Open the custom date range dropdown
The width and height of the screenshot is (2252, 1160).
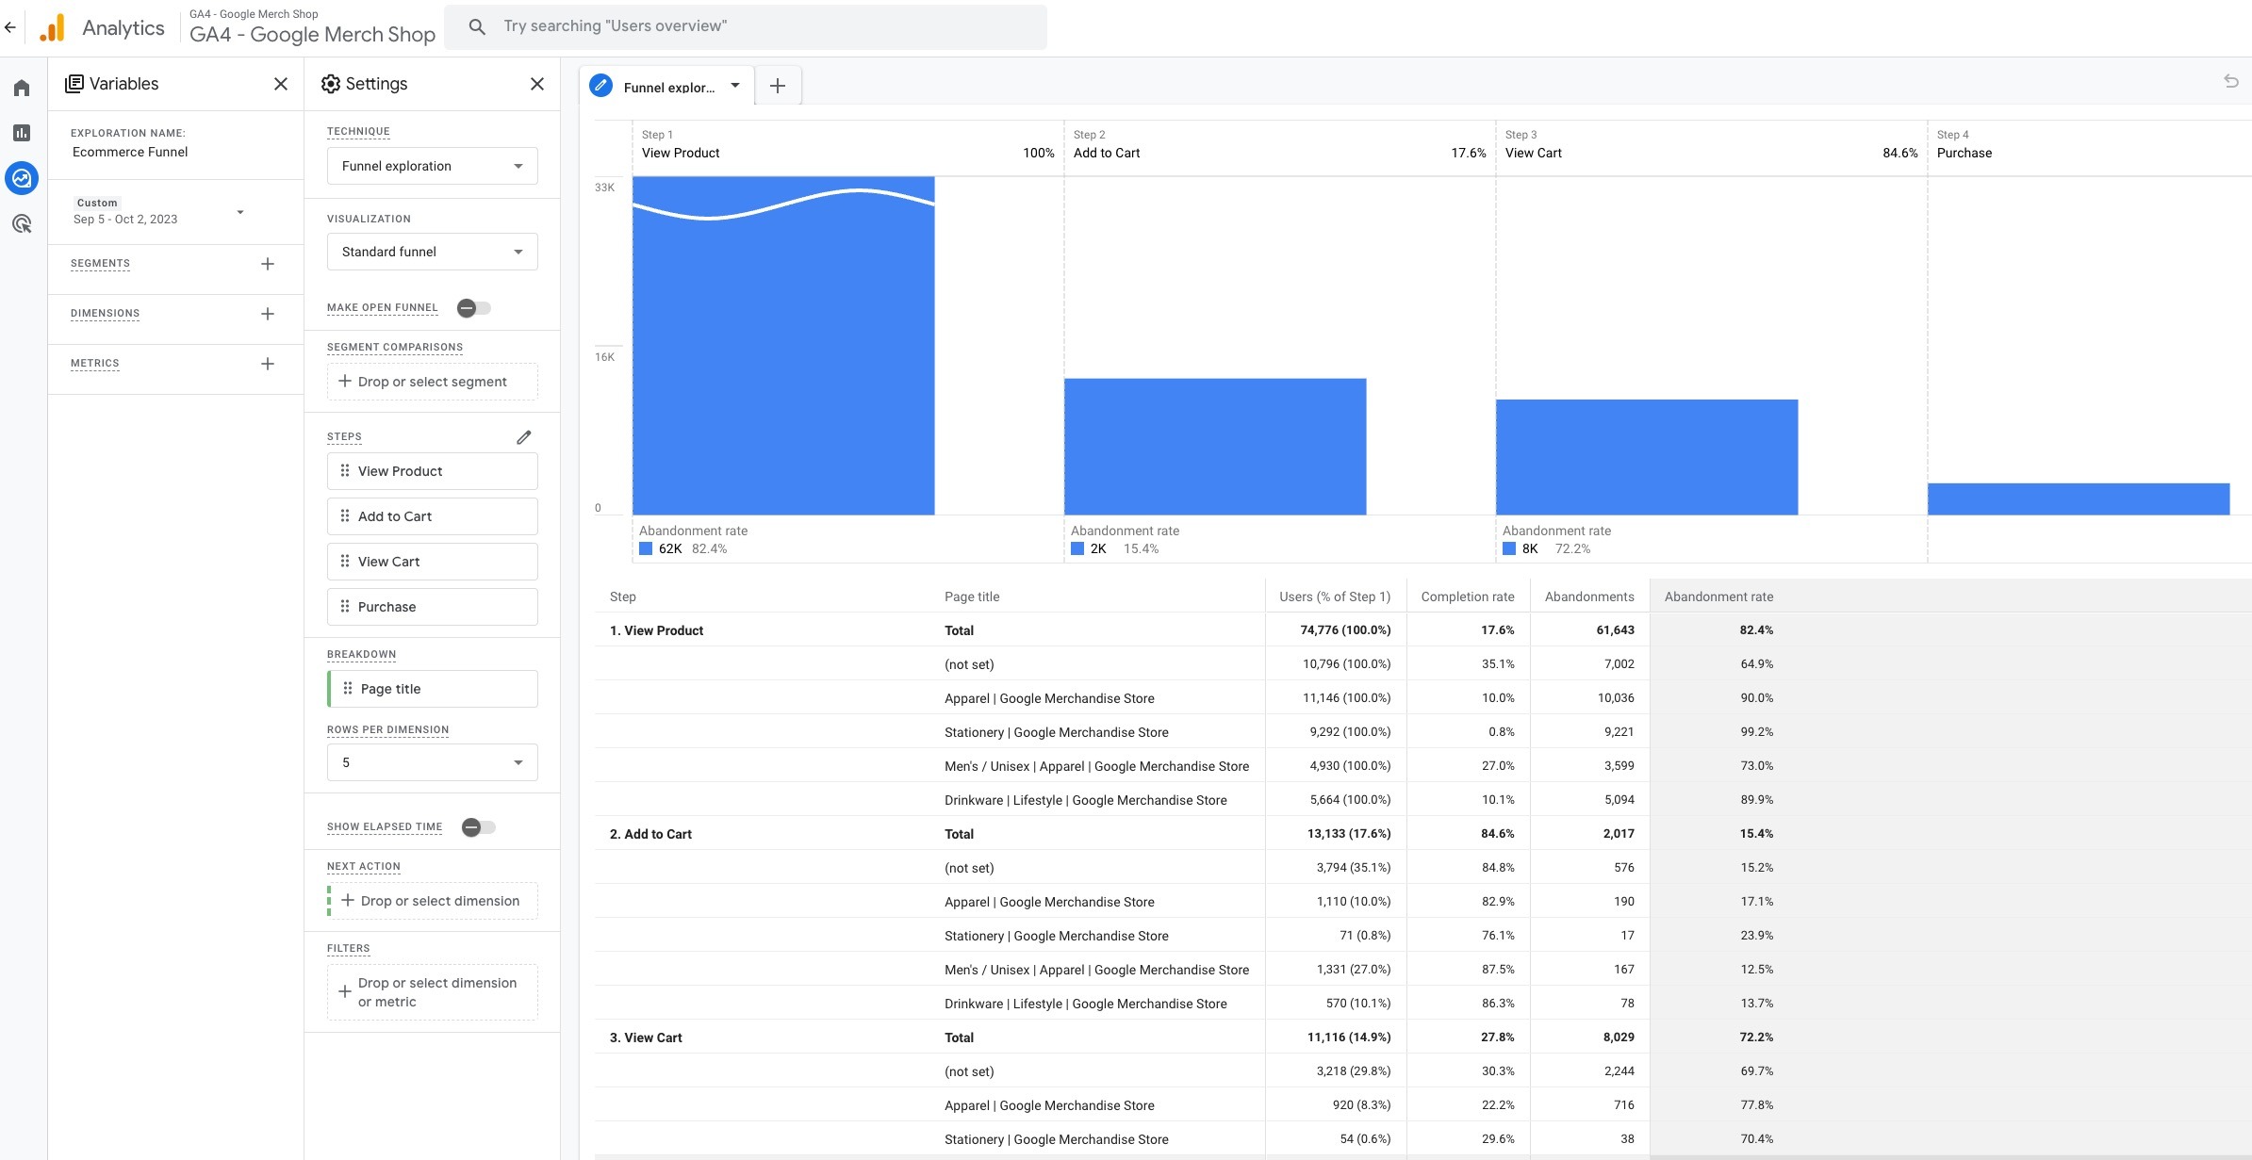click(x=160, y=211)
